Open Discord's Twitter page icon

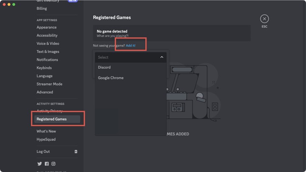40,164
